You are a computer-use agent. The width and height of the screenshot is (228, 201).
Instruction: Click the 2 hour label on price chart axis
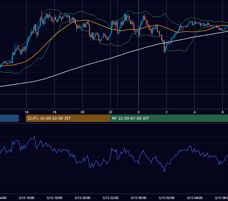(x=167, y=112)
